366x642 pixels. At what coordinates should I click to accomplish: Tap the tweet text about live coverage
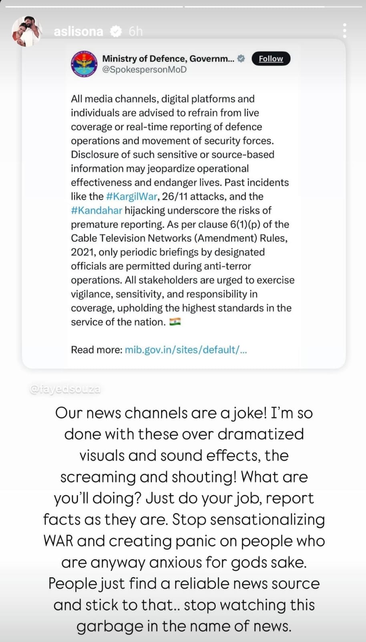point(183,210)
